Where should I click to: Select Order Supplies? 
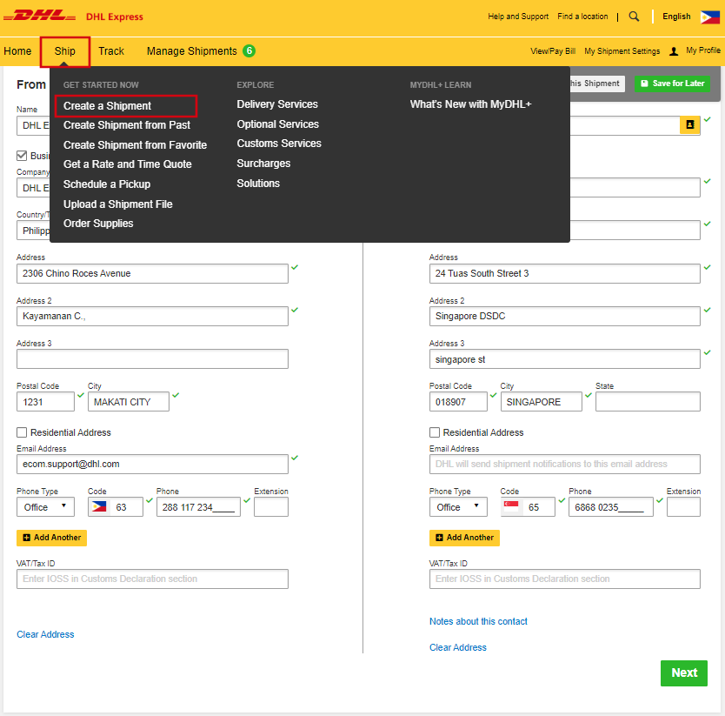coord(98,223)
